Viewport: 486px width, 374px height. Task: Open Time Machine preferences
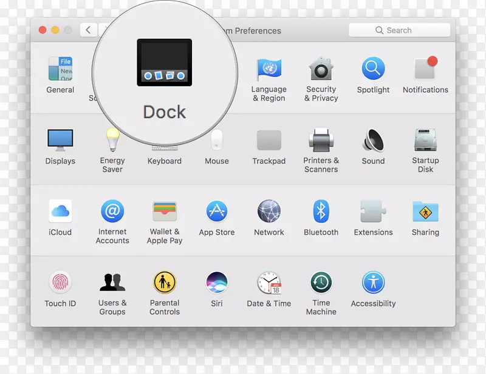click(321, 282)
